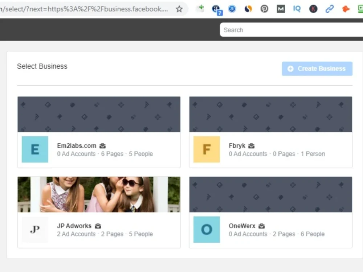Bookmark this page with the star icon

(179, 9)
